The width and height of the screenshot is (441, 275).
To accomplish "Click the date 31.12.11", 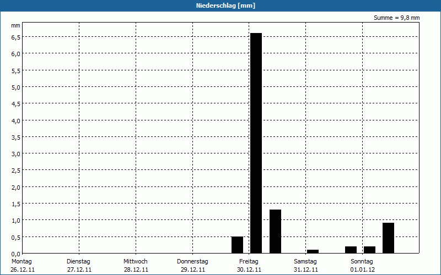I will 306,269.
